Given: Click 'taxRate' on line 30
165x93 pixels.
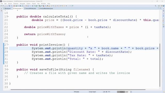Looking at the screenshot, I should point(103,56).
